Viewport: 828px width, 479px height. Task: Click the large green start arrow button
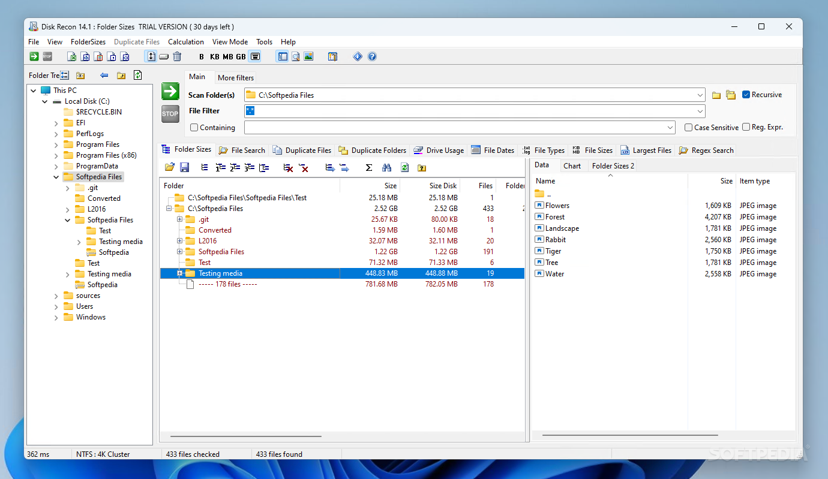(170, 91)
